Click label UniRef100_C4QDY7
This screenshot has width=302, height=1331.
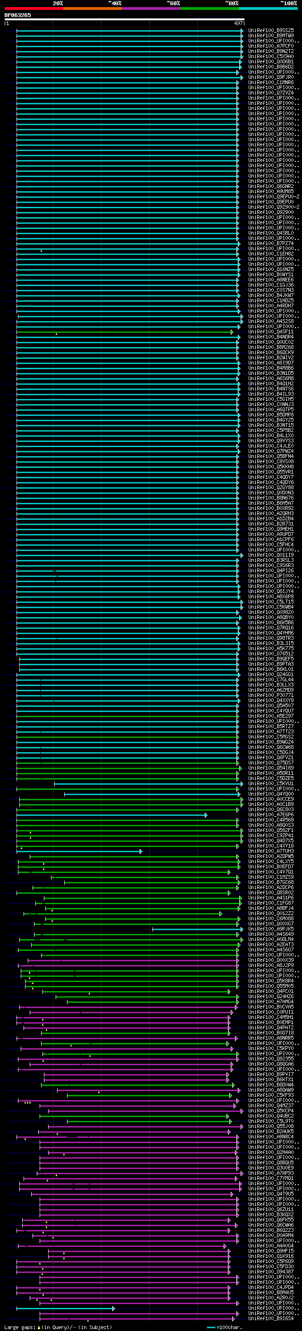271,477
